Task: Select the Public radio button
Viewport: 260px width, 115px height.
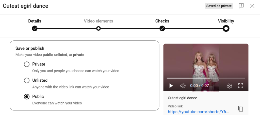Action: (x=26, y=97)
